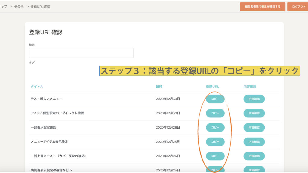Image resolution: width=308 pixels, height=173 pixels.
Task: Select 登録URL確認 breadcrumb item
Action: tap(40, 6)
